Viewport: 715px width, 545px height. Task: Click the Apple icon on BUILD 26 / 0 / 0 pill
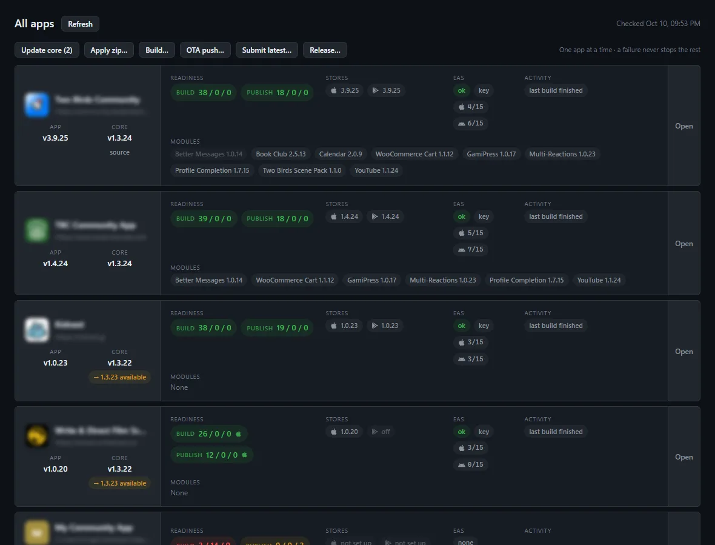tap(238, 433)
